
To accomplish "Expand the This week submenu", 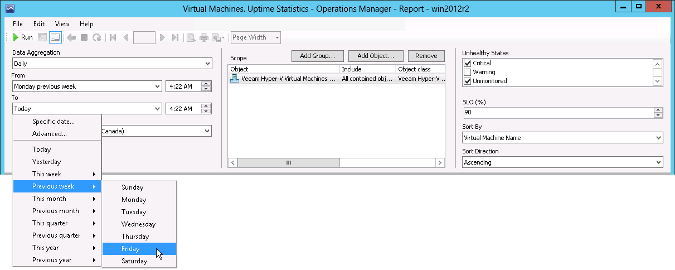I will [57, 174].
